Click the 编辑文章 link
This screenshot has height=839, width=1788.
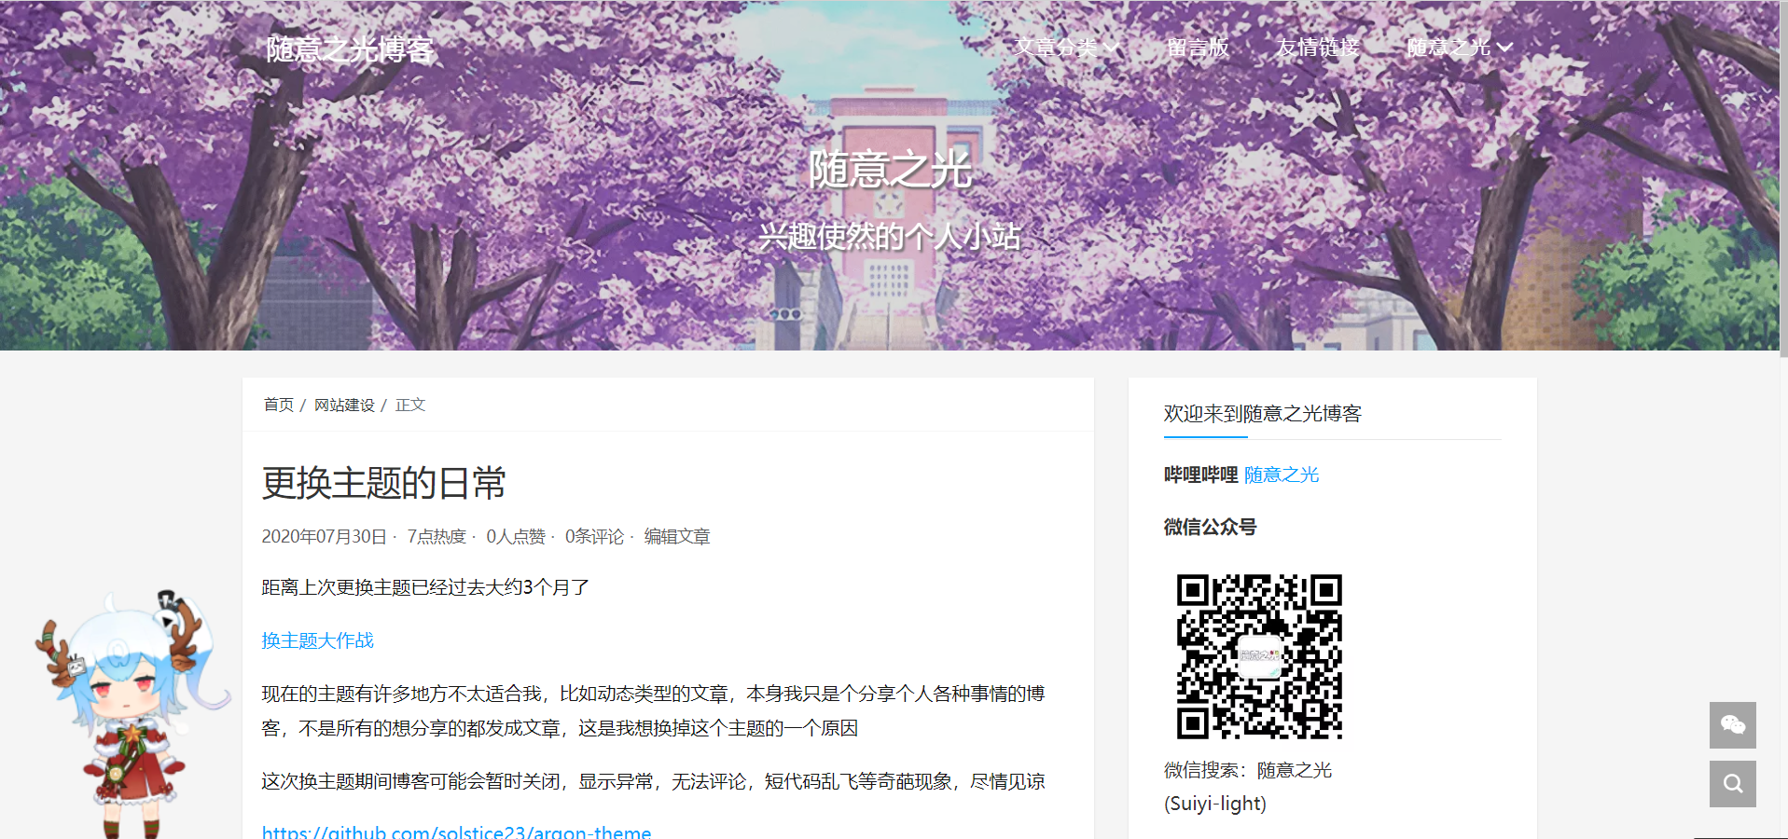(677, 536)
